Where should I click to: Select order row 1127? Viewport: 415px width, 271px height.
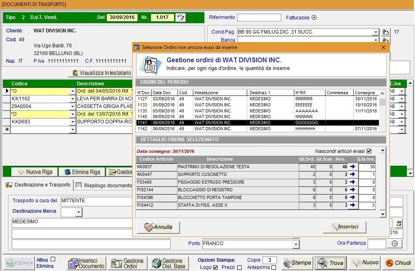click(x=257, y=99)
